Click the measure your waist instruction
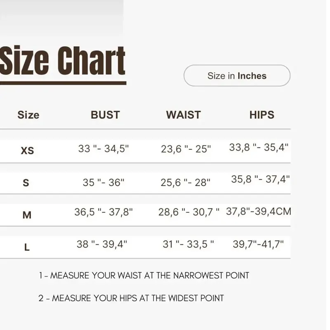This screenshot has height=330, width=330. (144, 276)
